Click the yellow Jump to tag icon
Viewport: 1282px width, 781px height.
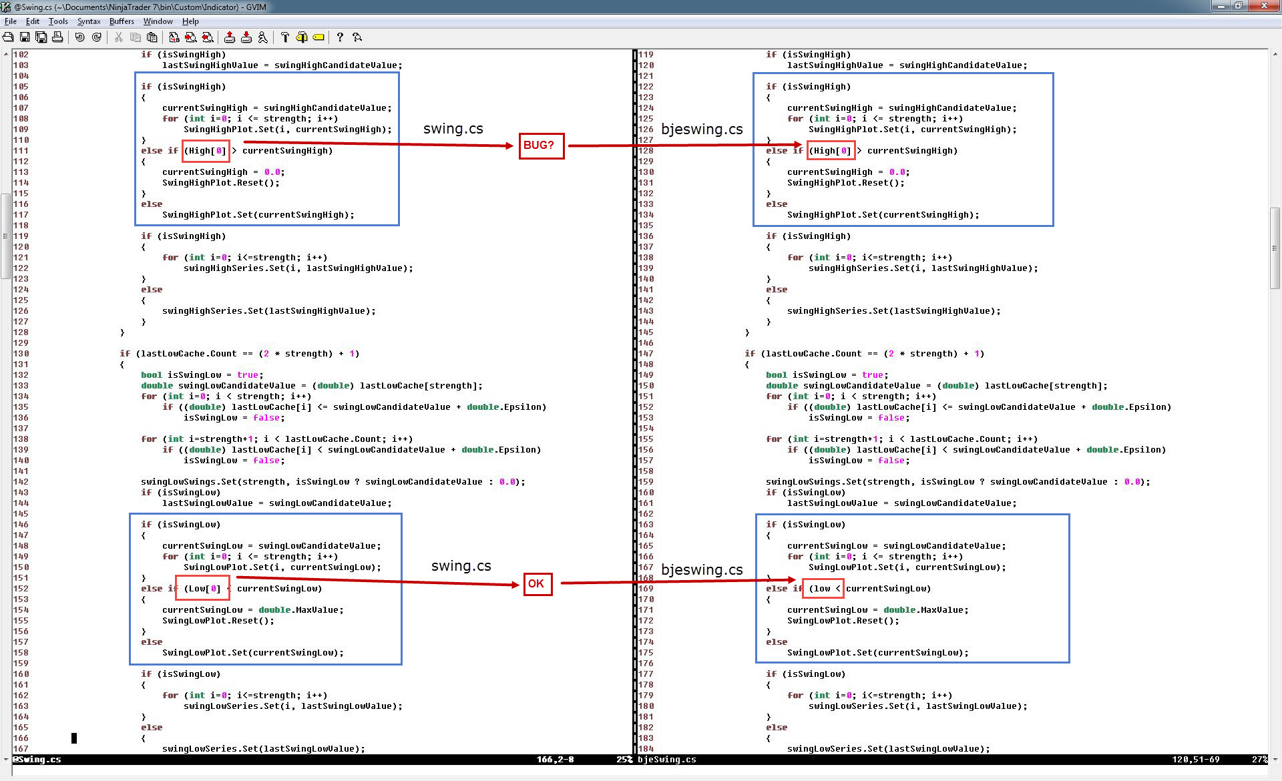tap(318, 37)
